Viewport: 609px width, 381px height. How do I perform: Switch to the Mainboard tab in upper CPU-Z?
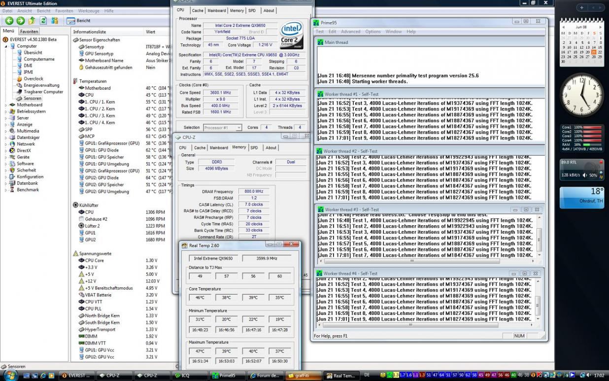tap(216, 10)
